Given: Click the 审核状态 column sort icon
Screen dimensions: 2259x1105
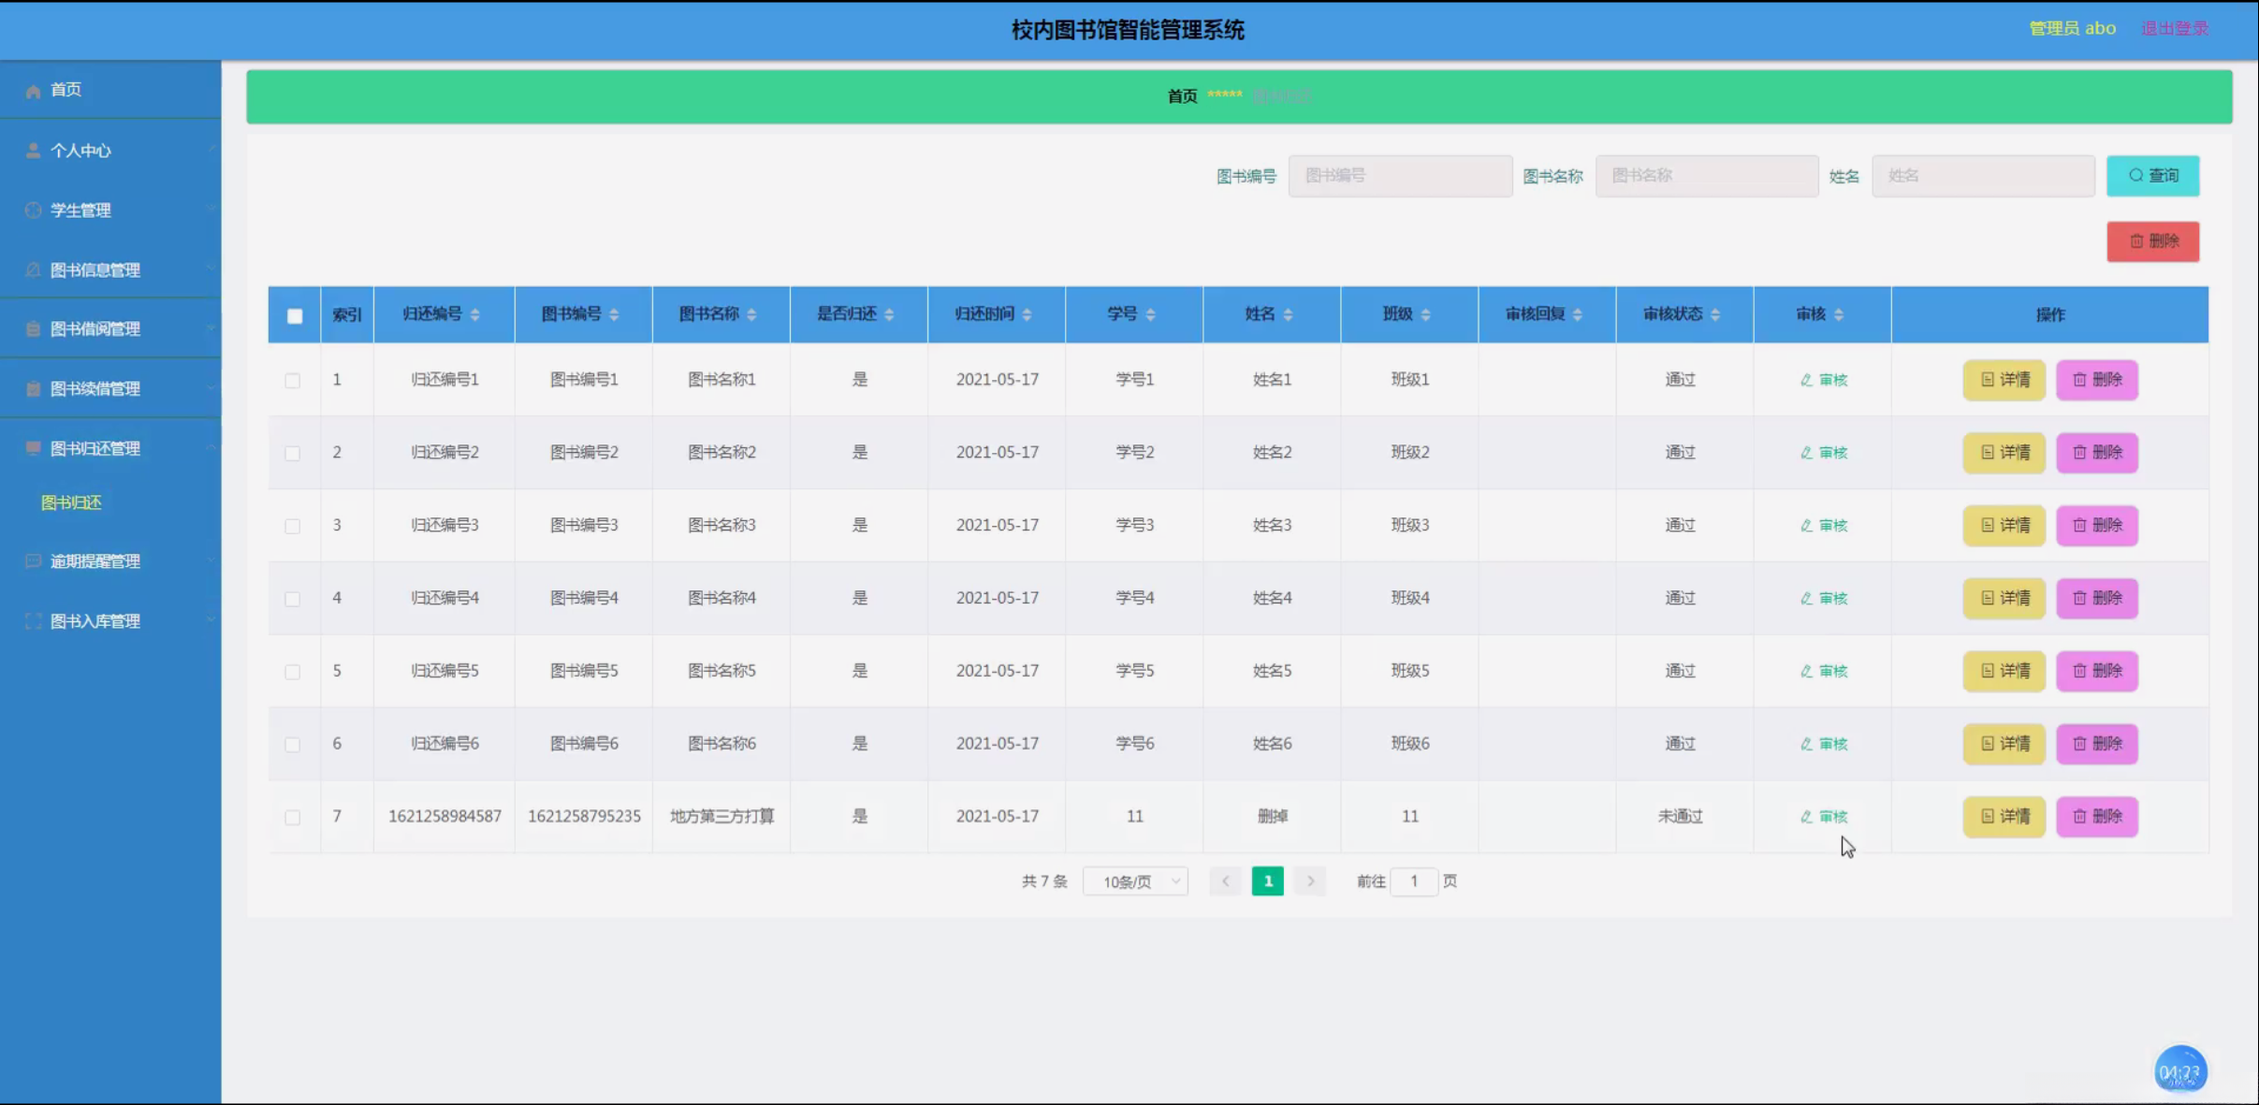Looking at the screenshot, I should [1715, 314].
